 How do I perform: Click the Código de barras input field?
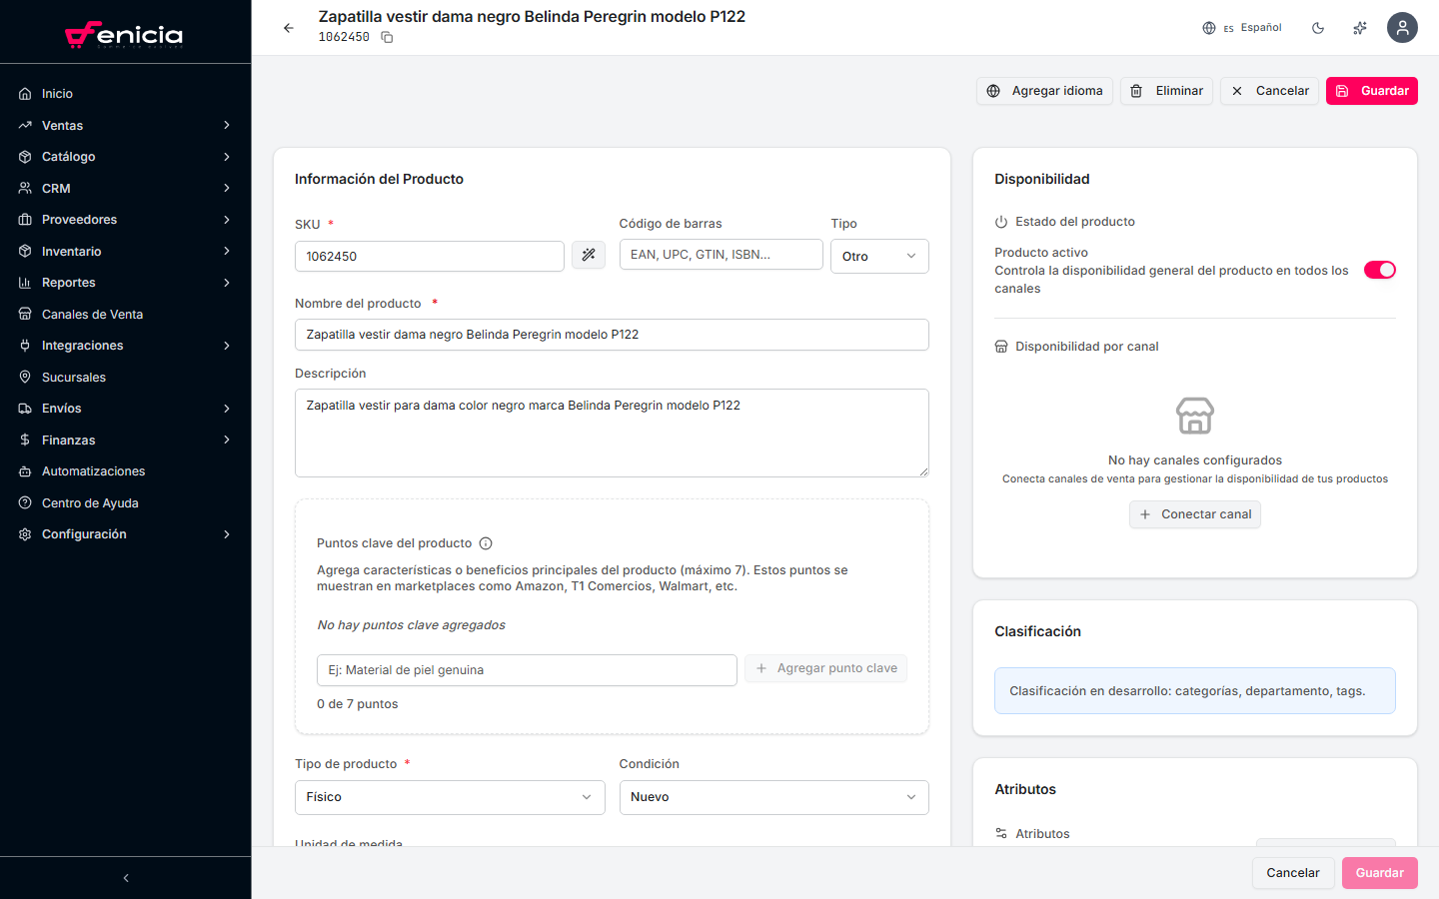[x=720, y=255]
